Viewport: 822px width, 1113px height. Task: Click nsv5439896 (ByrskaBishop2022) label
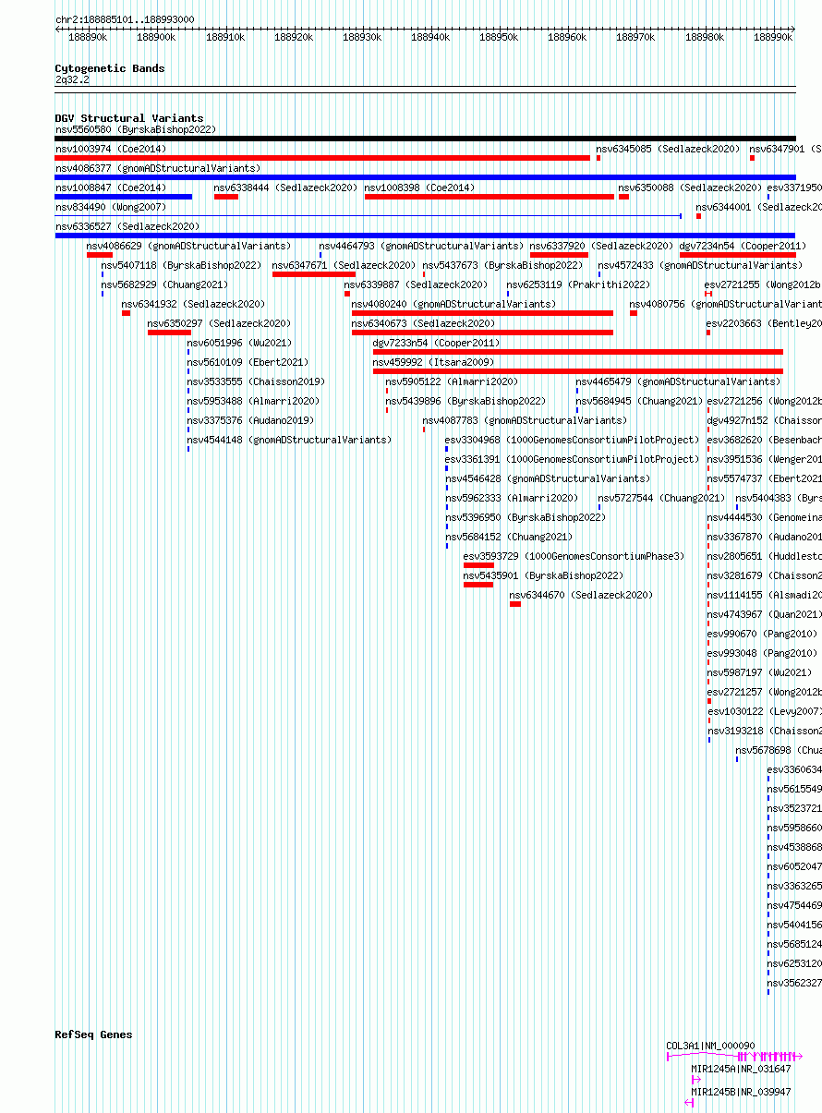466,401
